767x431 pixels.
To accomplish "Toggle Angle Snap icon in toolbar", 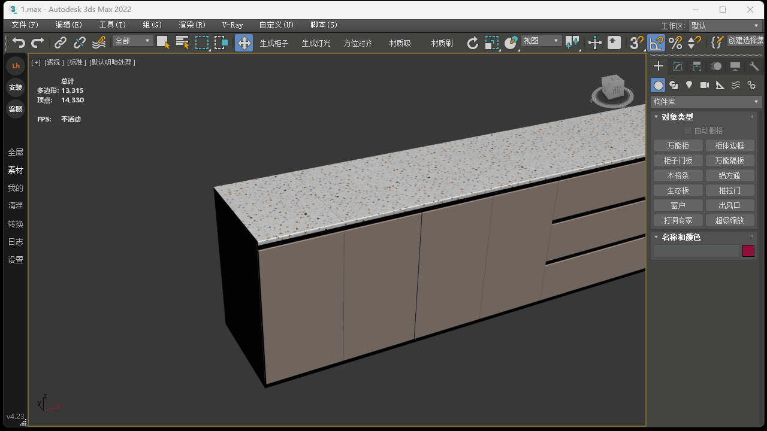I will tap(657, 43).
